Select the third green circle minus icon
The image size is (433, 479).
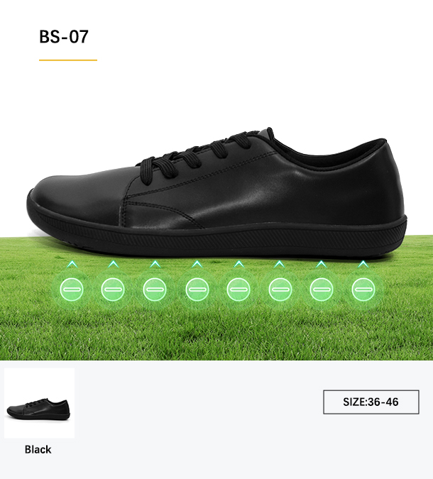pos(155,290)
